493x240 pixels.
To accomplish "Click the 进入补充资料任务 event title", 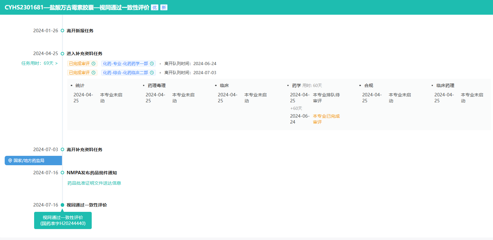I will (x=85, y=54).
